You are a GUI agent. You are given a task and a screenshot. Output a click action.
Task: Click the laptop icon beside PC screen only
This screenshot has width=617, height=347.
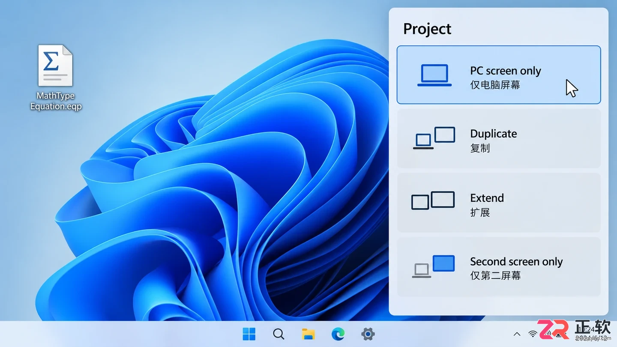click(x=434, y=75)
